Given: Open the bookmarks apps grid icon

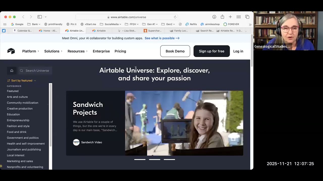Looking at the screenshot, I should (5, 24).
